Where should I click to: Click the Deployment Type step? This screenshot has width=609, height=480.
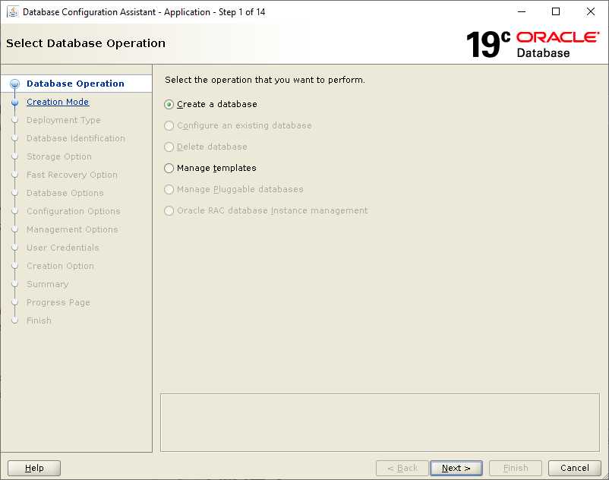[64, 120]
